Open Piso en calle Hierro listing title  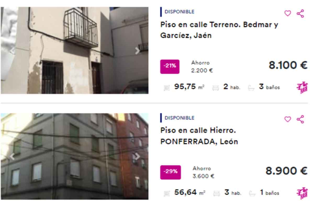pos(199,136)
